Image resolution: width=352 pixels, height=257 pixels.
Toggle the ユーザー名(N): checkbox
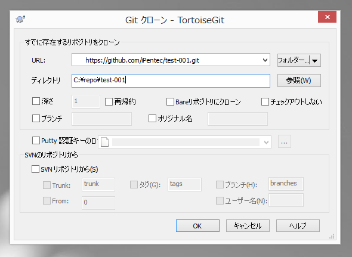coord(220,201)
